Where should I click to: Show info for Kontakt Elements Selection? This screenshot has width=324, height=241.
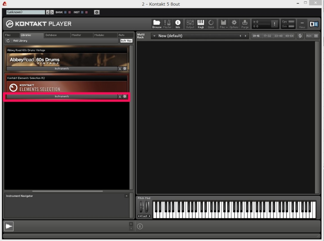(120, 96)
